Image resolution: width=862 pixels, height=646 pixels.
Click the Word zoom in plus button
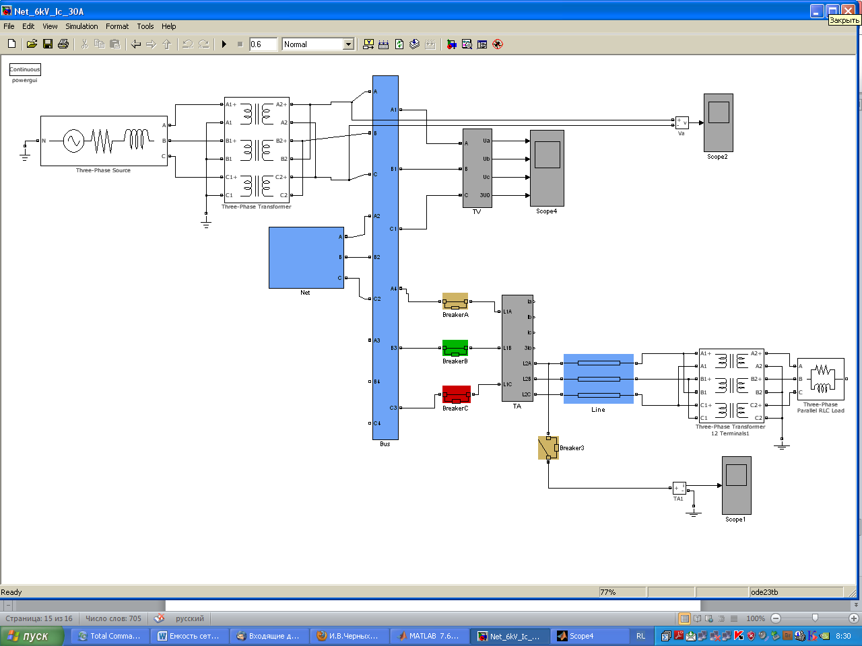tap(854, 618)
